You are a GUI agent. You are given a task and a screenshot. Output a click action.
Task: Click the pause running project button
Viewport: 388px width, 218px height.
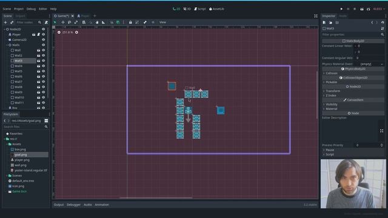tap(348, 9)
